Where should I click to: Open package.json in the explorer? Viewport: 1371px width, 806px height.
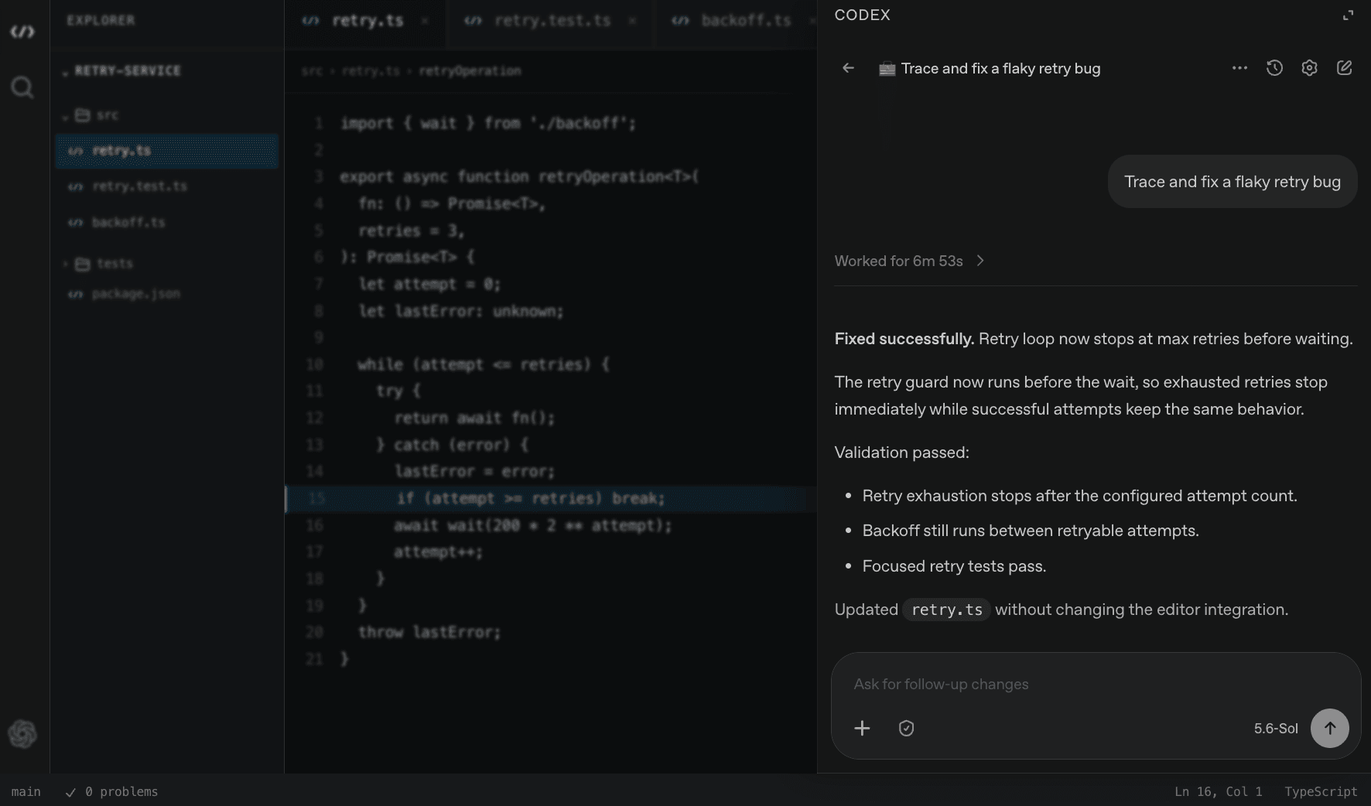coord(124,294)
